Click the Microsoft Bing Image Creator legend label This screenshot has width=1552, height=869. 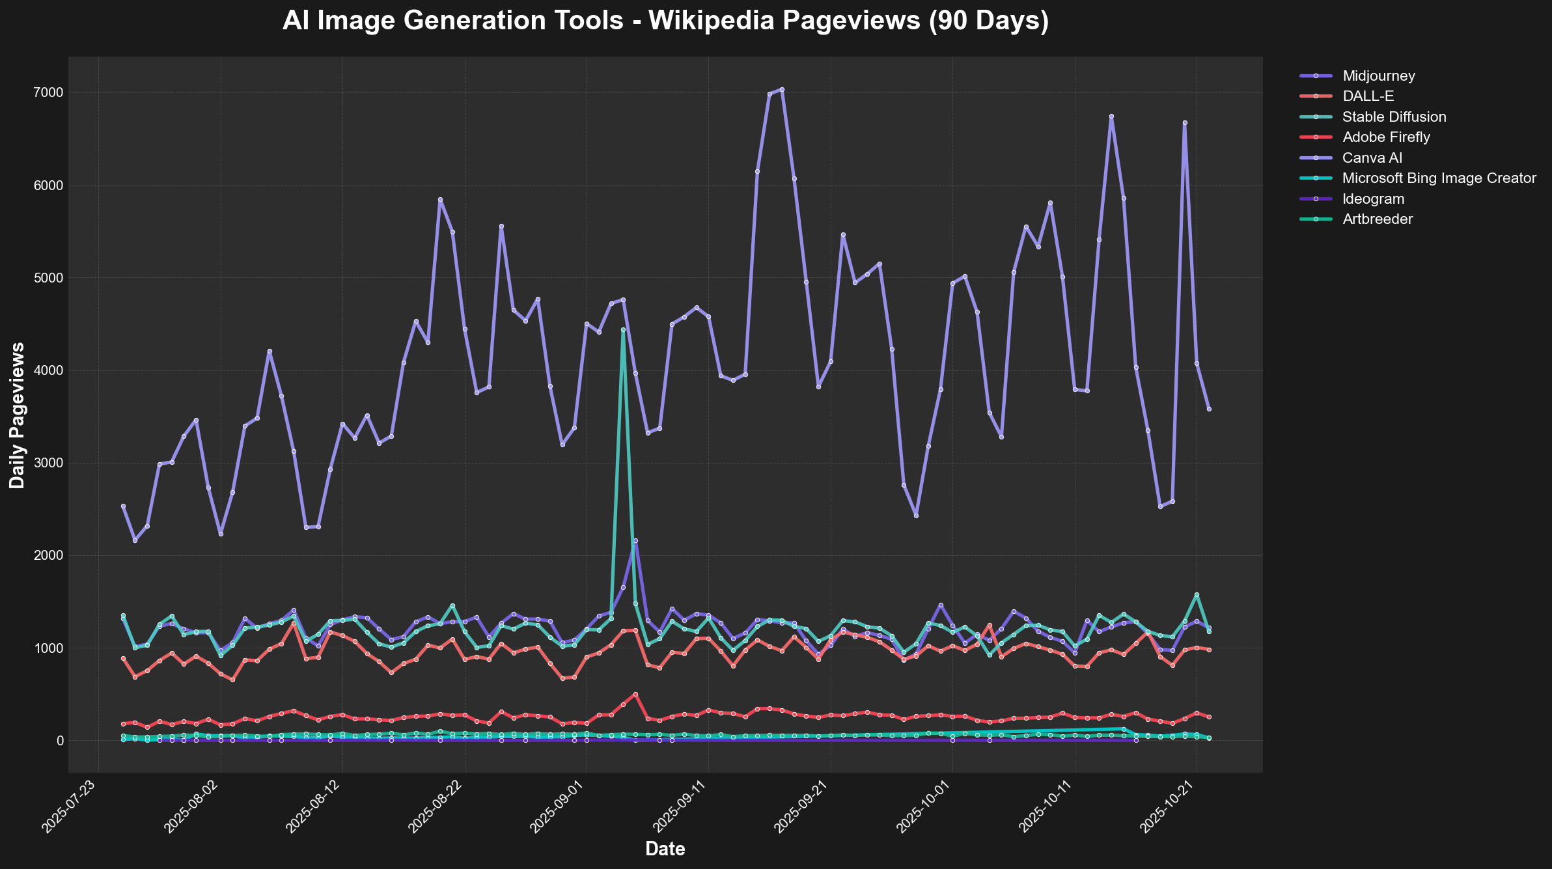pyautogui.click(x=1439, y=178)
